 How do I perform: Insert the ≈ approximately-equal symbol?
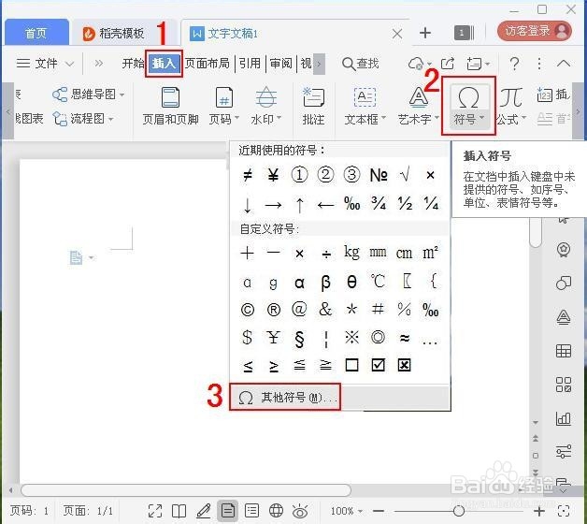405,338
